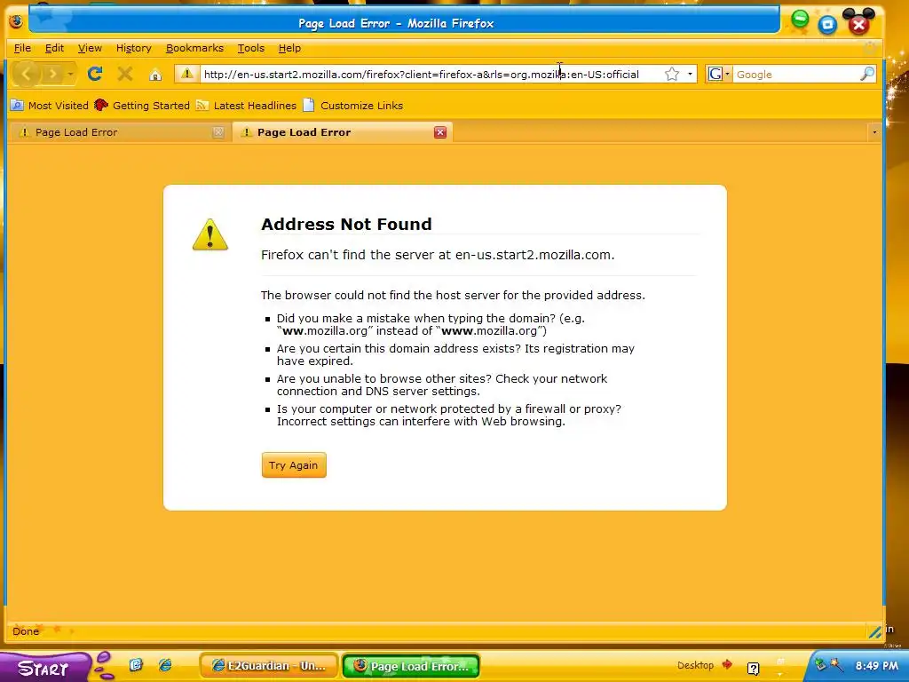Click the status bar resize grip icon
The height and width of the screenshot is (682, 909).
pyautogui.click(x=874, y=632)
